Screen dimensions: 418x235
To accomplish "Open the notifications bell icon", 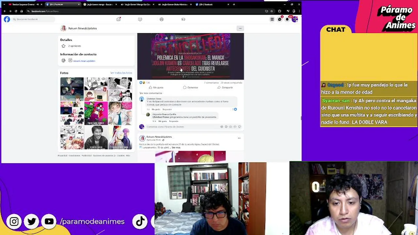I will 287,19.
